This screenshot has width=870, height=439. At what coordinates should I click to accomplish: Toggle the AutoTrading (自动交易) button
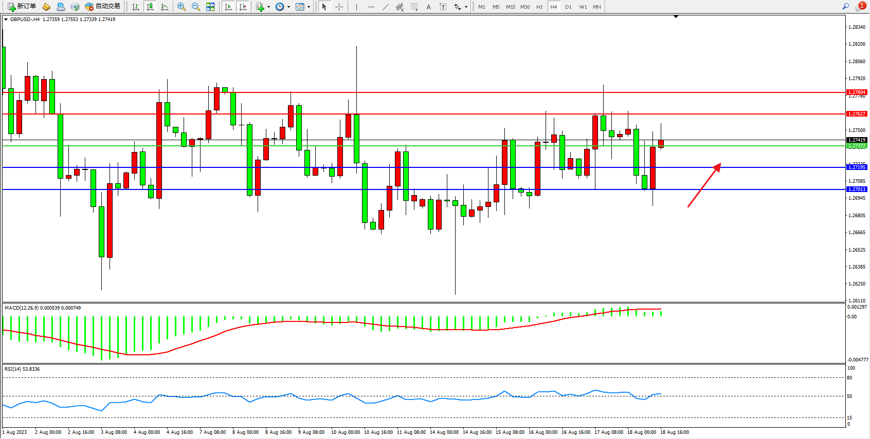pos(102,7)
